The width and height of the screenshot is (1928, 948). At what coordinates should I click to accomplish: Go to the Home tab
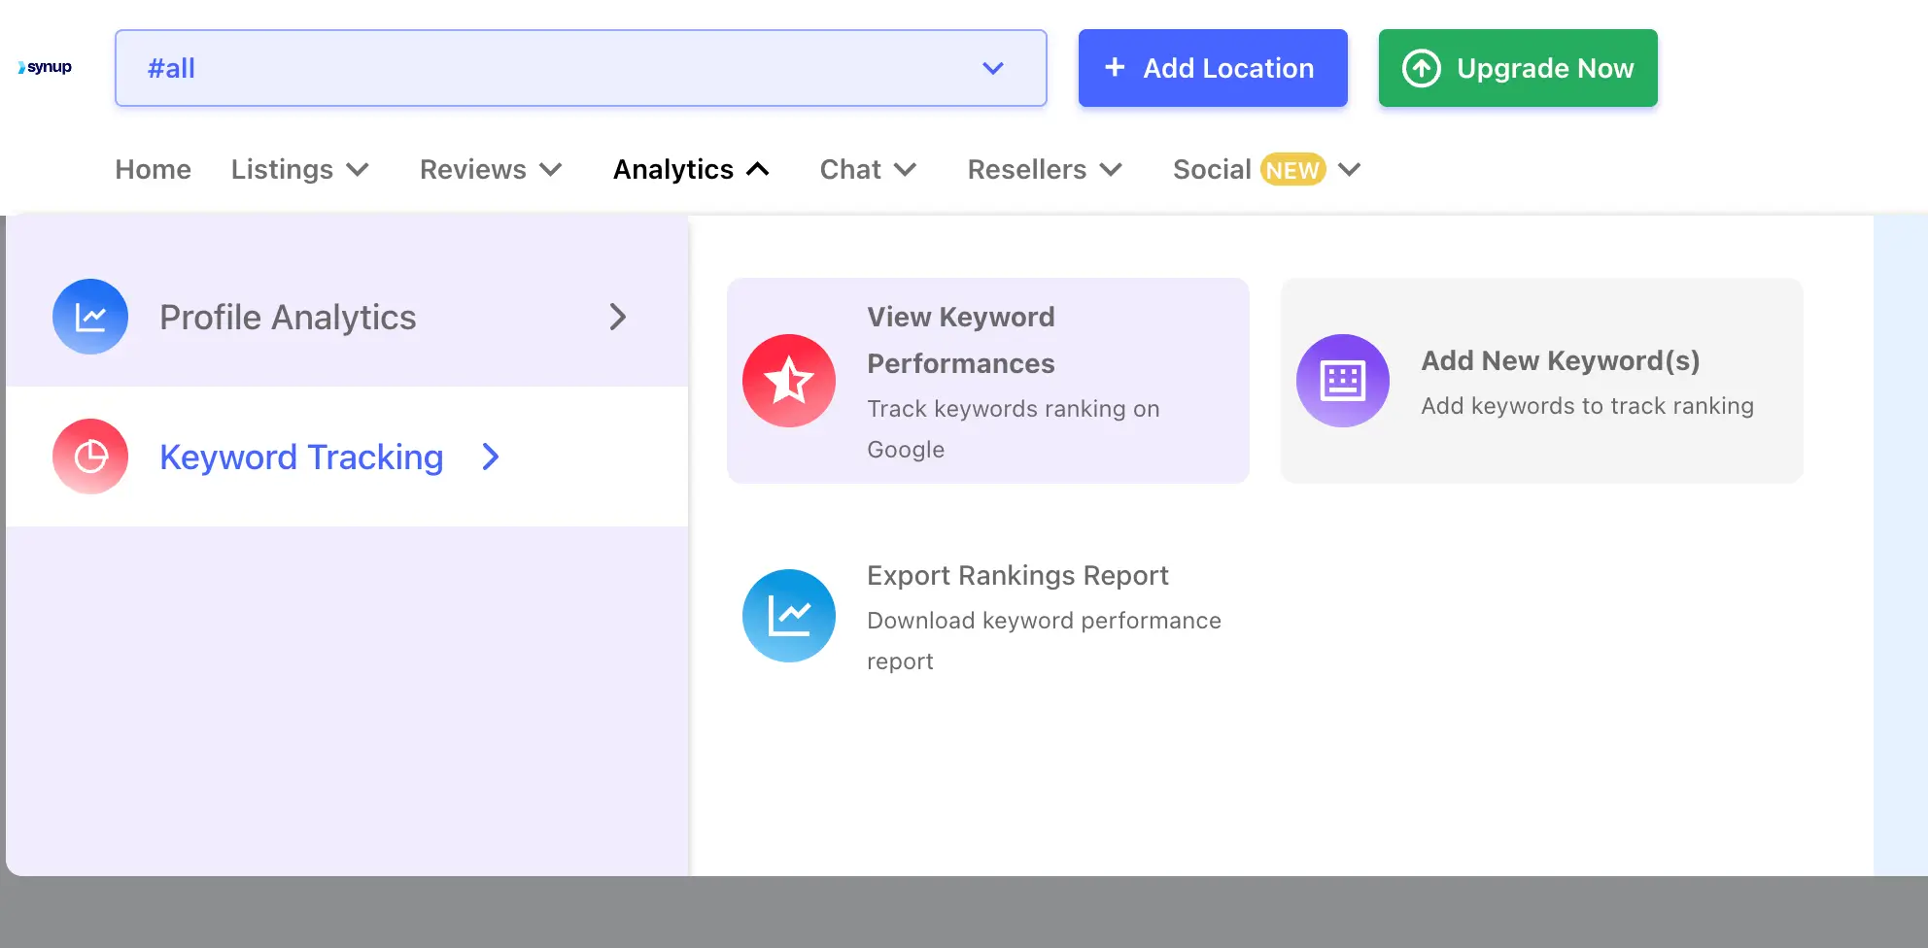tap(153, 170)
